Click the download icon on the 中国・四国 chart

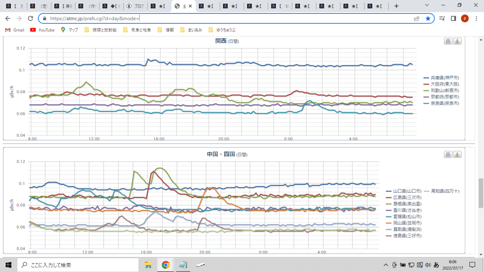(457, 155)
